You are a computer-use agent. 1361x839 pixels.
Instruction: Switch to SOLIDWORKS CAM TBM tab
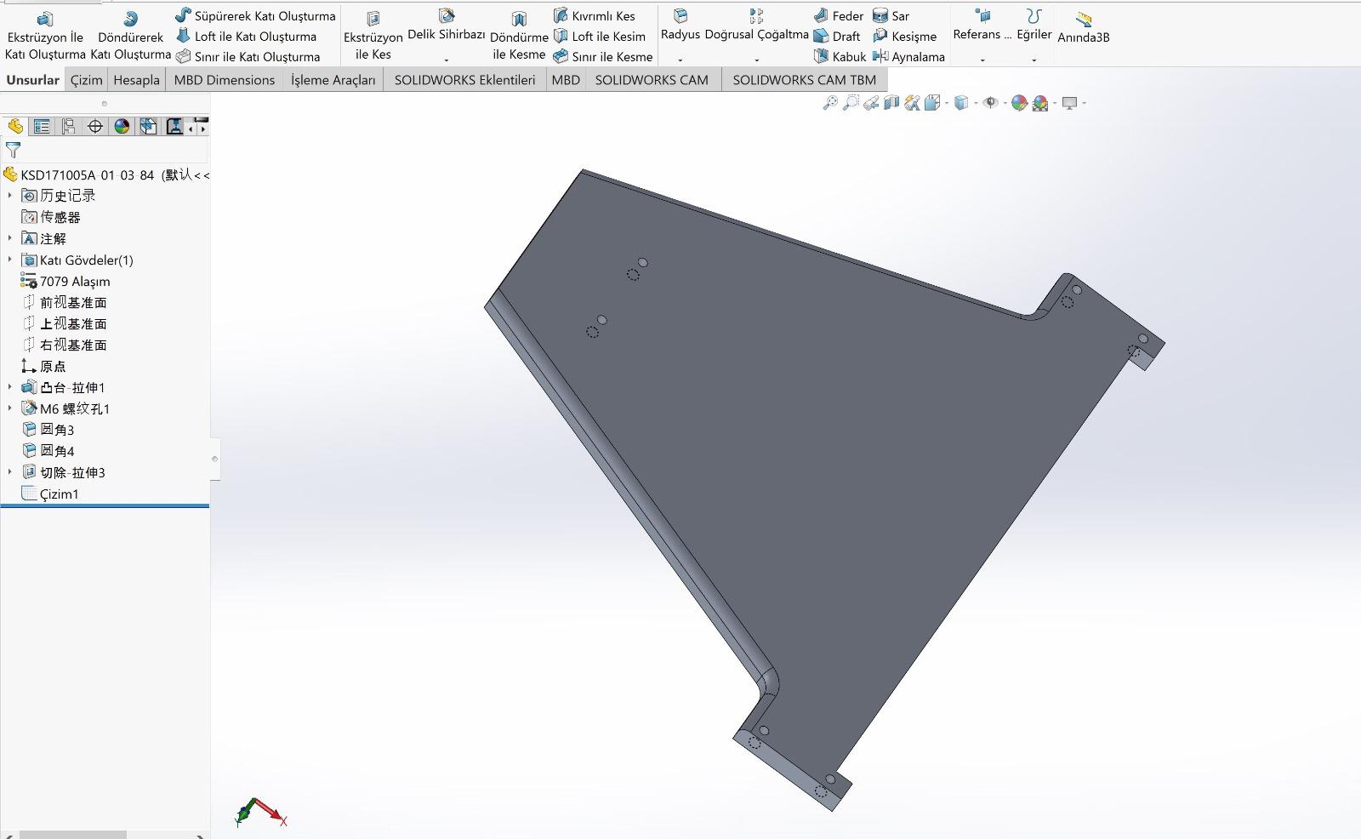[x=804, y=79]
